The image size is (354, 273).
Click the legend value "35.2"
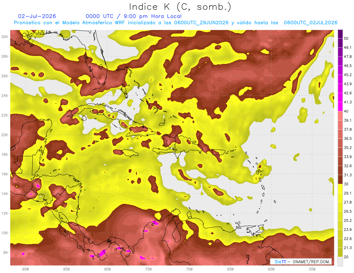coord(348,148)
